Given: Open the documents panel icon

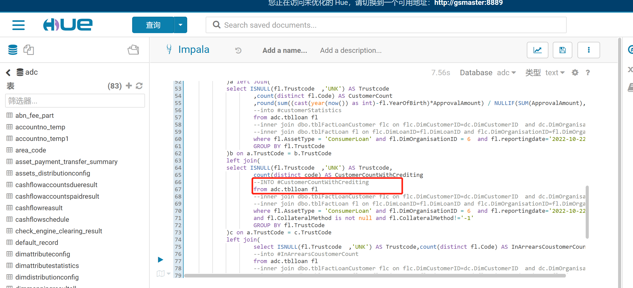Looking at the screenshot, I should click(29, 50).
